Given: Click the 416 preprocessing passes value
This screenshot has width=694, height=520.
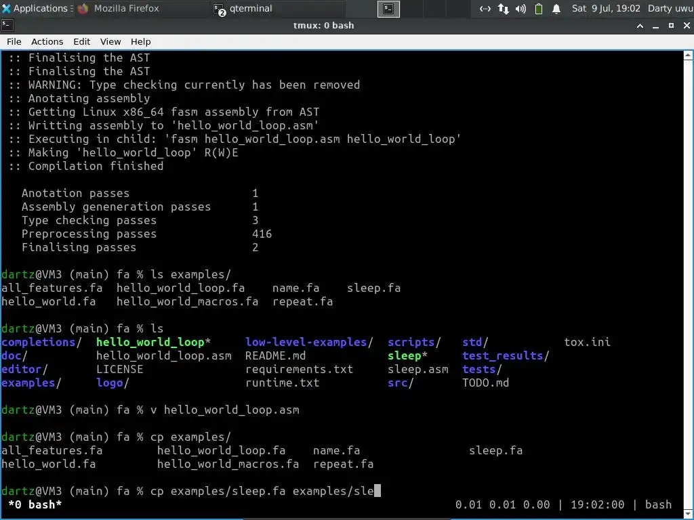Looking at the screenshot, I should pos(262,234).
